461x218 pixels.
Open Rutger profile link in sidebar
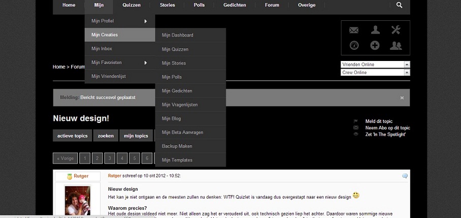[81, 176]
